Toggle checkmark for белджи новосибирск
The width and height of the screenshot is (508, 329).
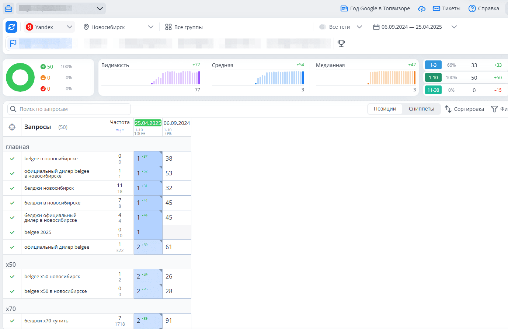click(12, 188)
